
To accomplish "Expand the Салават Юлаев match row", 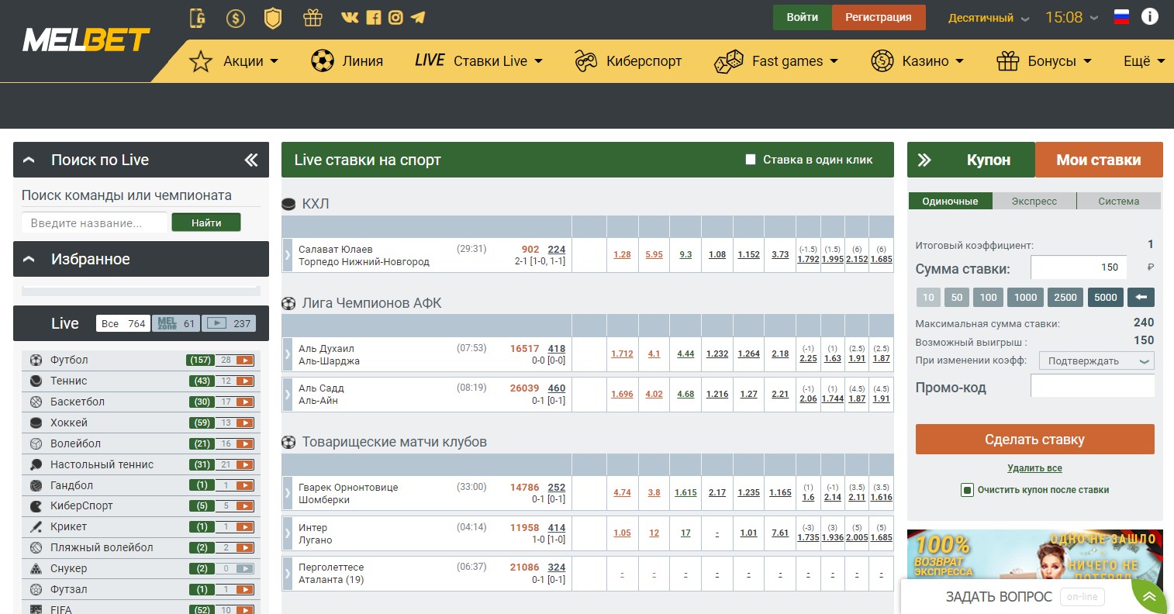I will [288, 255].
